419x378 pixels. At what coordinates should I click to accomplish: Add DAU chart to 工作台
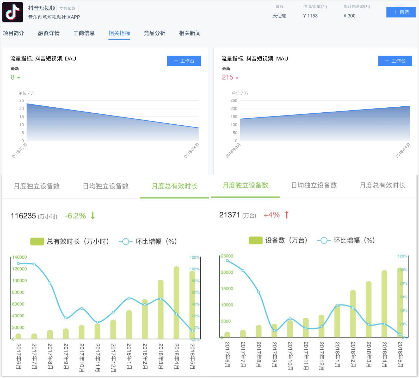click(x=184, y=61)
